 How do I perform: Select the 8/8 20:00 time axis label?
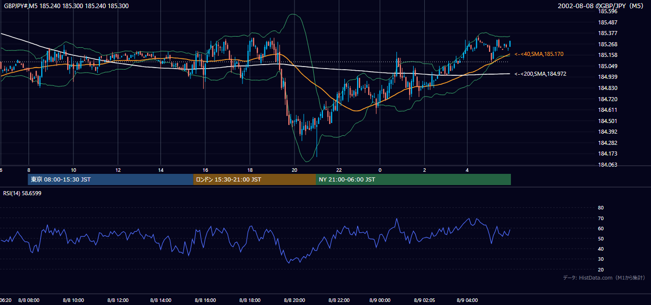294,300
